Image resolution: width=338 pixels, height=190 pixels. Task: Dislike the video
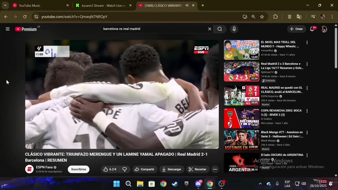(125, 169)
